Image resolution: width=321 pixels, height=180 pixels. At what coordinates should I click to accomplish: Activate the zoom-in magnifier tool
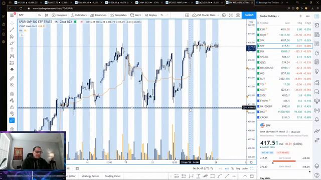tap(12, 85)
